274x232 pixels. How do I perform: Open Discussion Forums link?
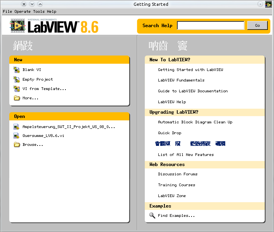point(178,174)
